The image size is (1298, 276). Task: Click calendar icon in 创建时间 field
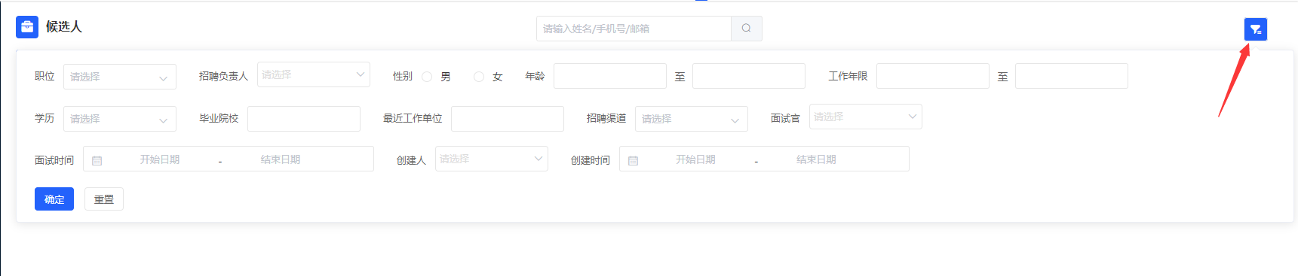click(x=634, y=160)
